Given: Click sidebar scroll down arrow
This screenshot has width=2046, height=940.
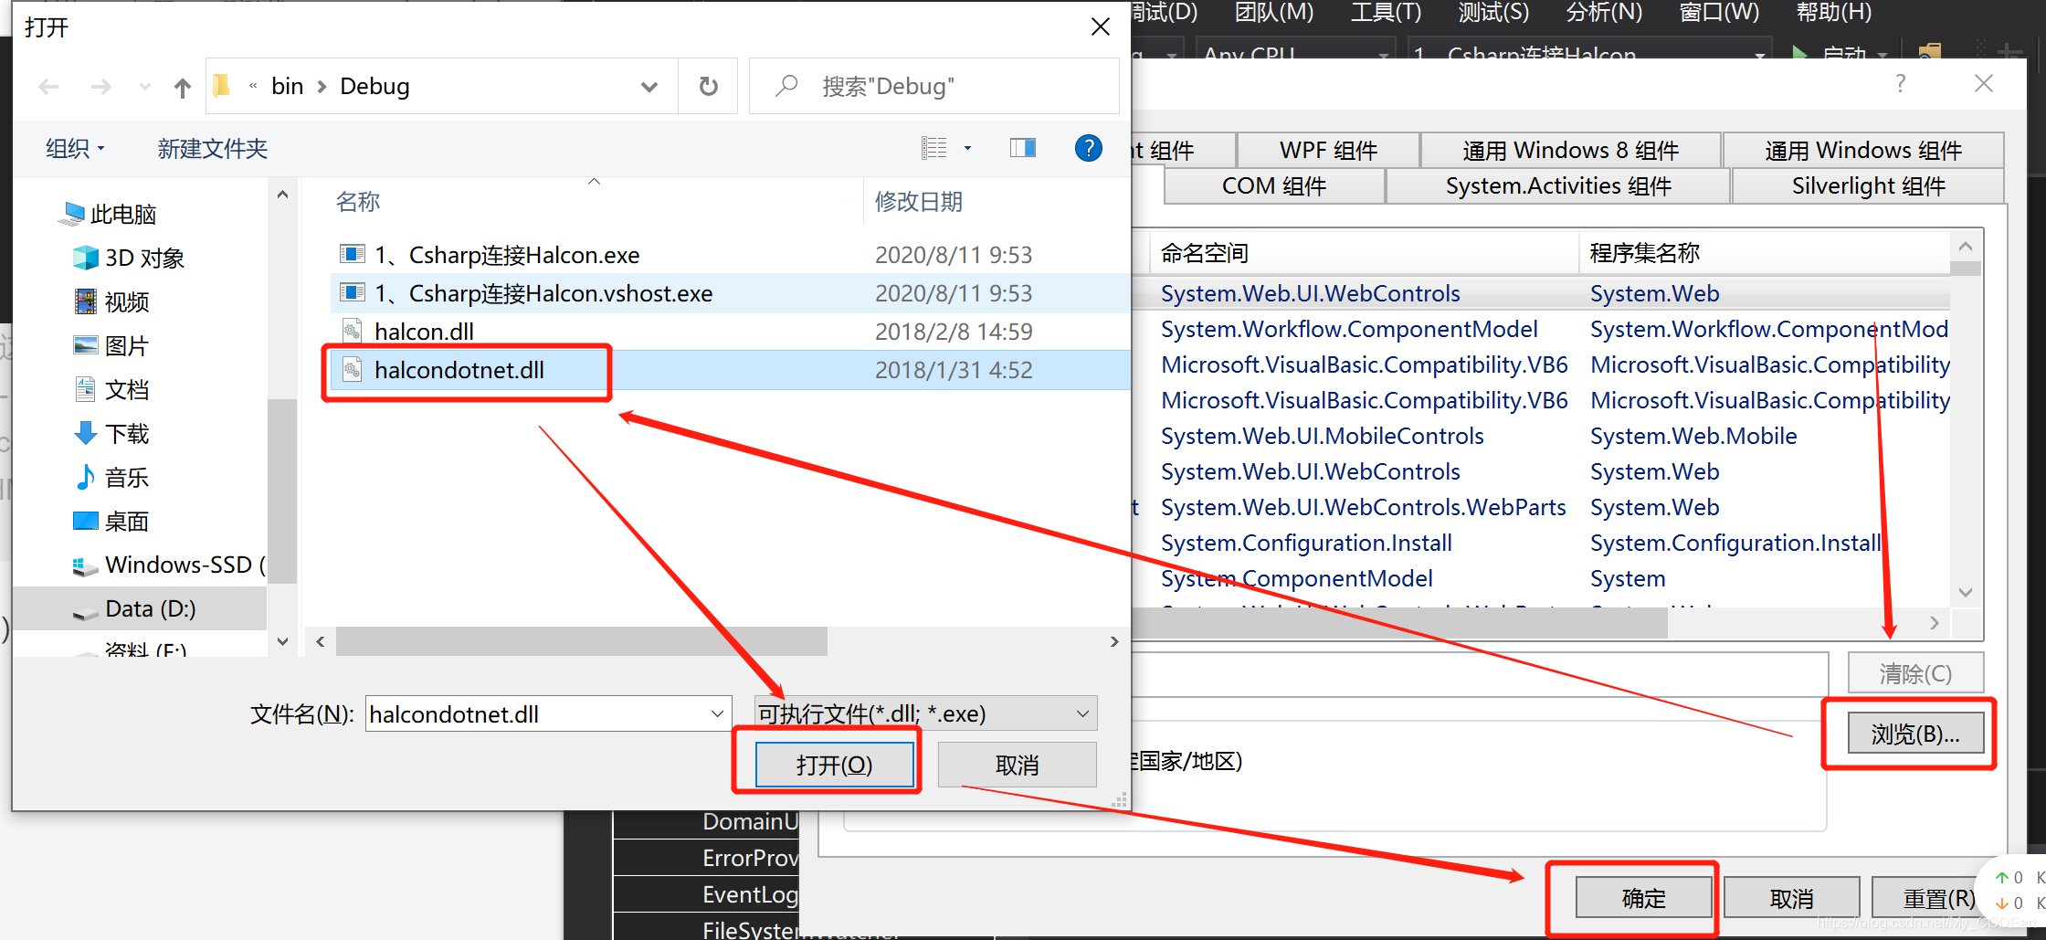Looking at the screenshot, I should 282,641.
